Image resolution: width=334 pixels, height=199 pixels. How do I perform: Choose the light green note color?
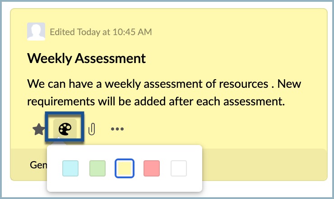97,168
